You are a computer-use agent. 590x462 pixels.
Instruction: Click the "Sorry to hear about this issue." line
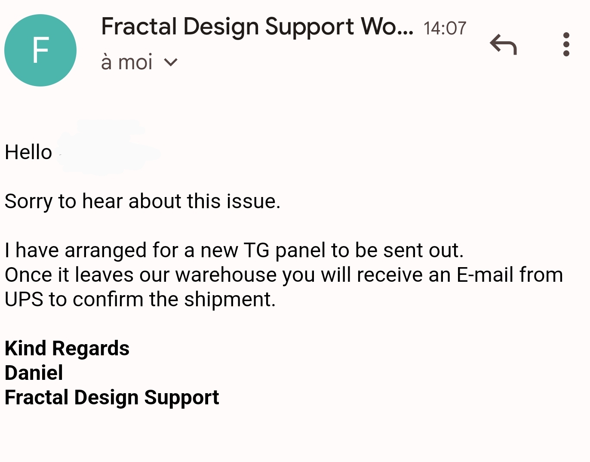[x=142, y=201]
